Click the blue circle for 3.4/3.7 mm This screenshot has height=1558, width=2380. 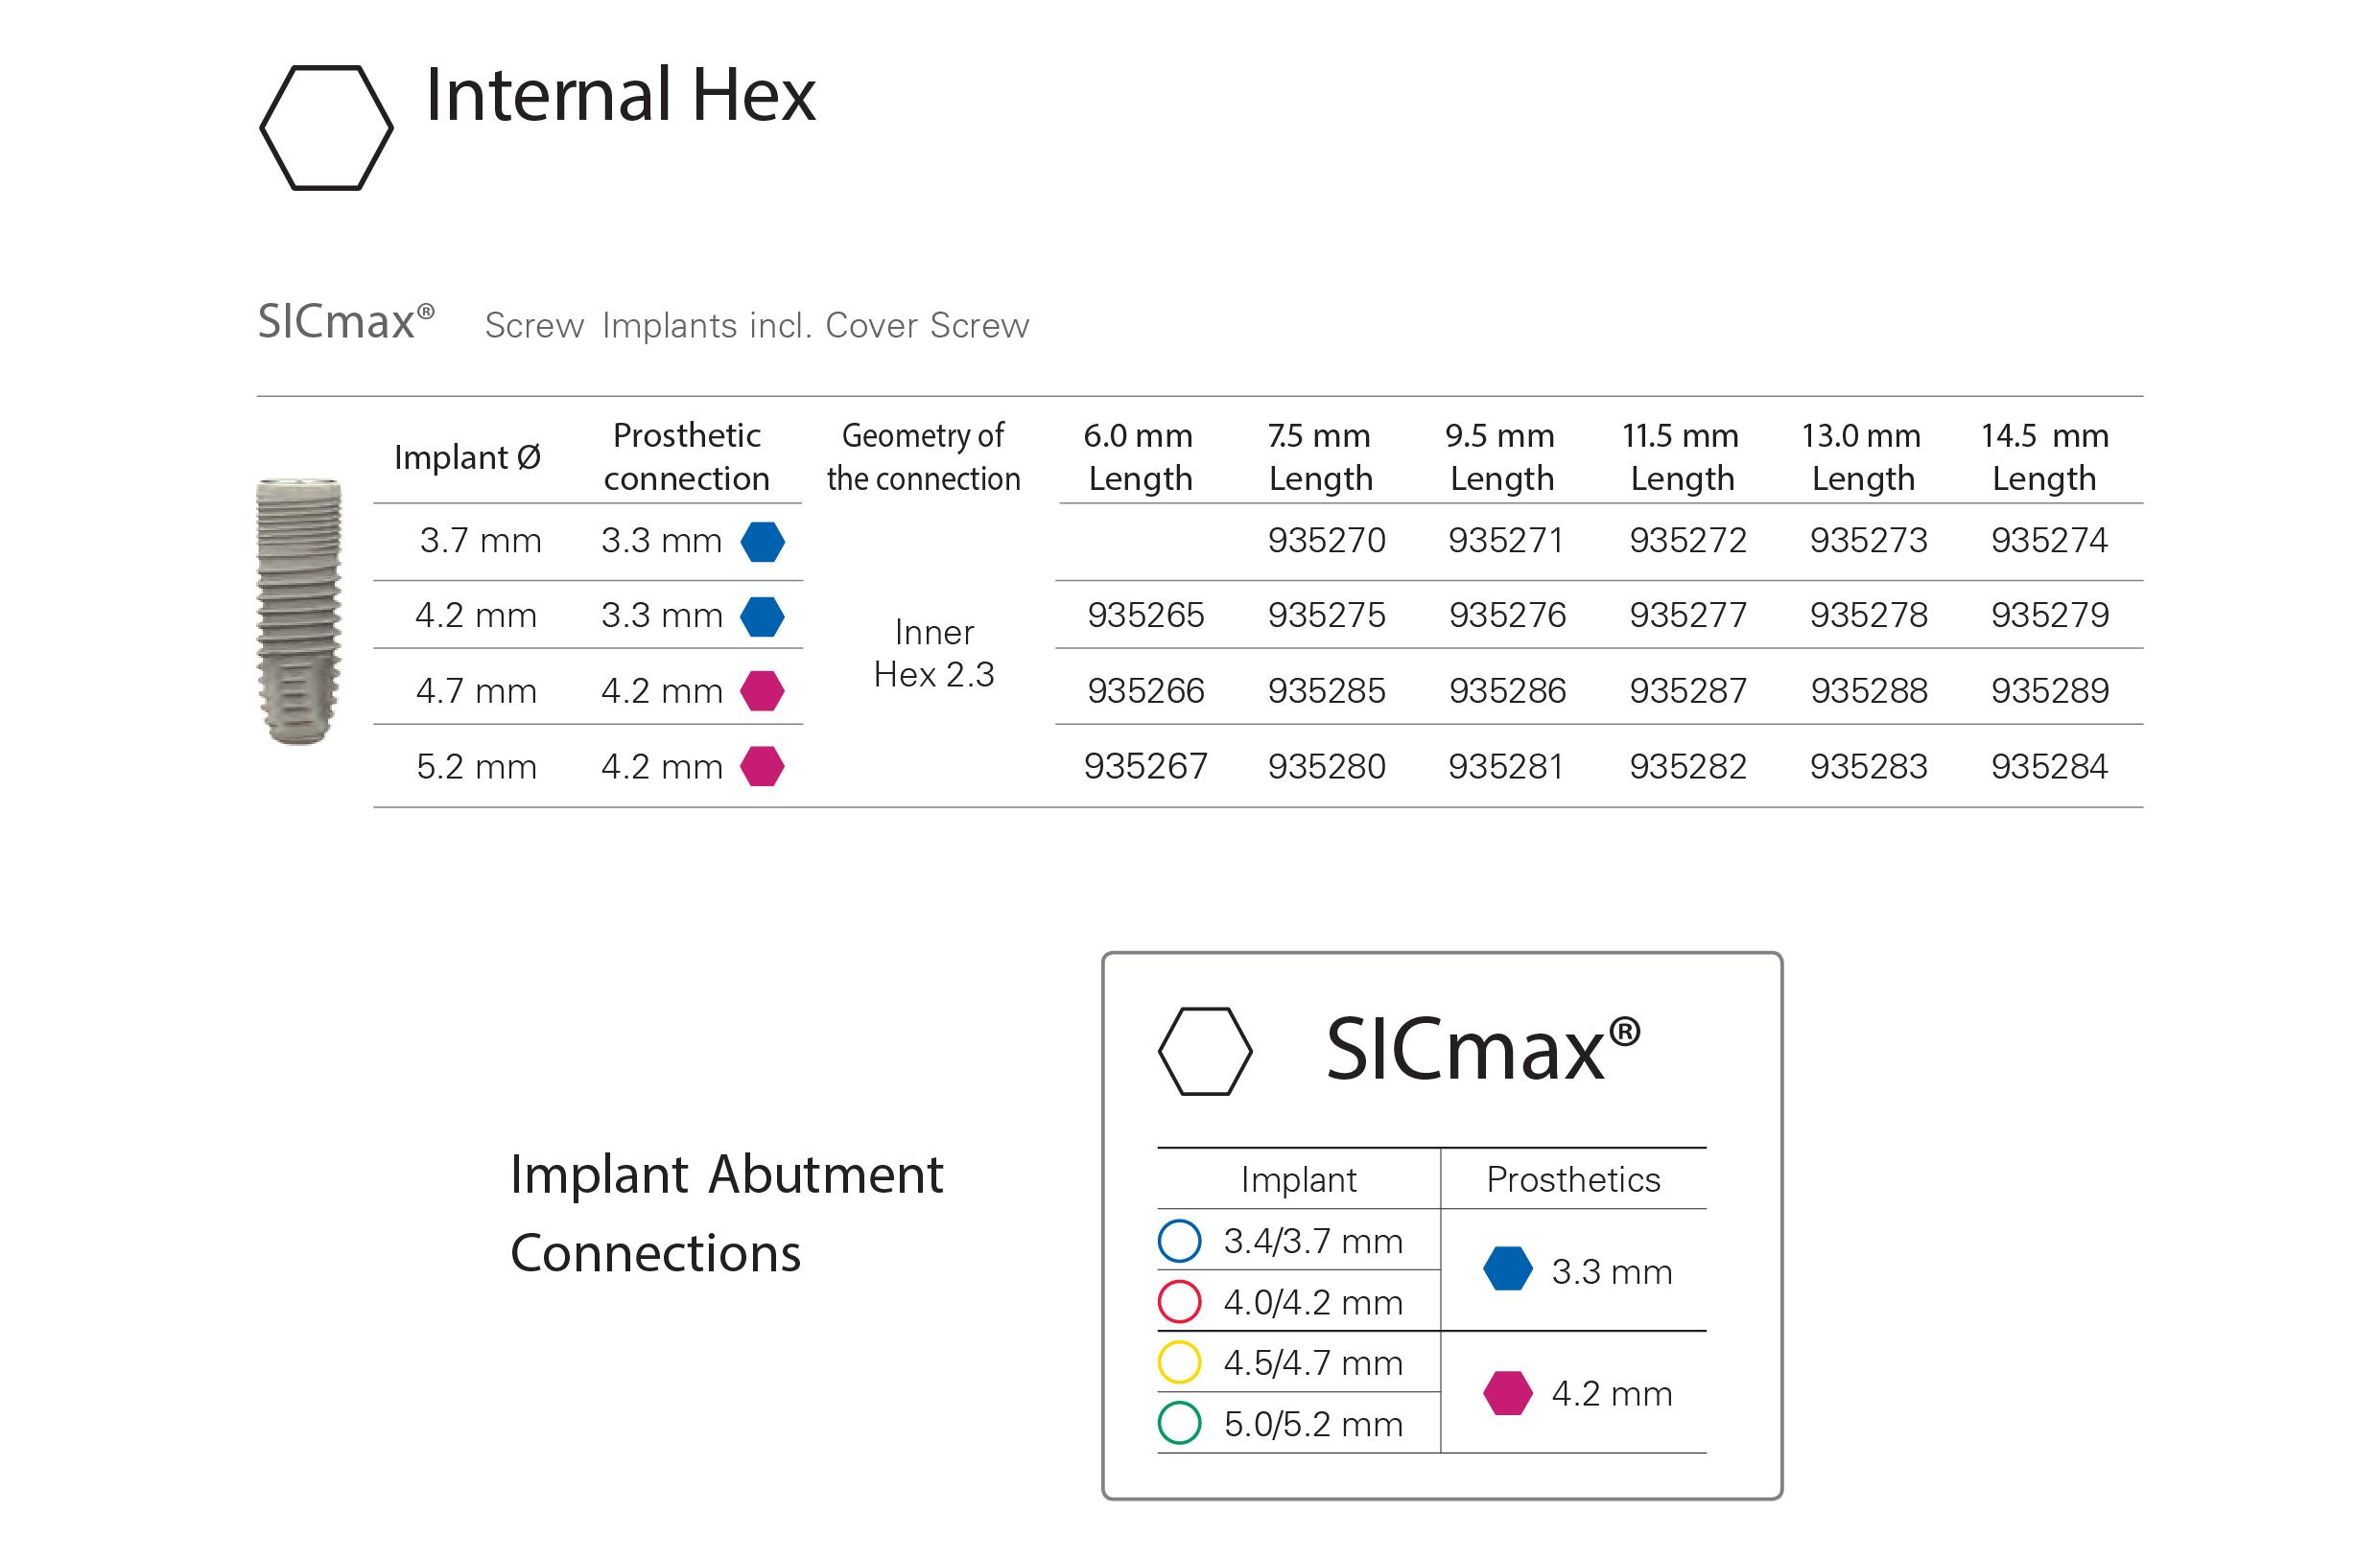click(x=1180, y=1242)
